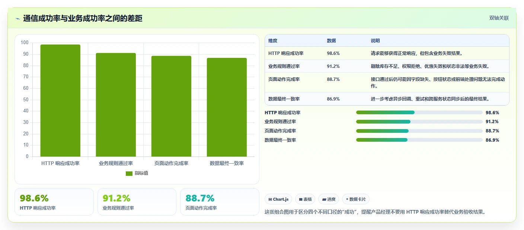Click the 98.6% value beside progress bar
This screenshot has height=230, width=524.
point(492,113)
